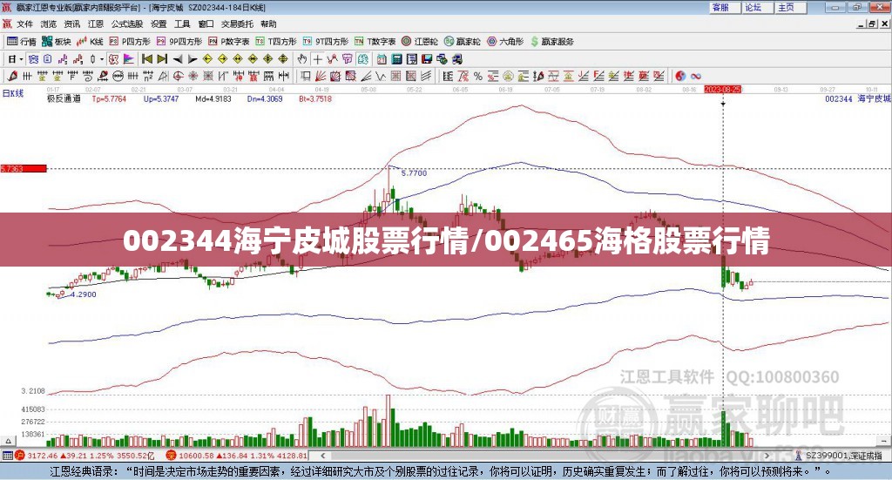Click the Bt=3.7518 indicator value

(315, 98)
